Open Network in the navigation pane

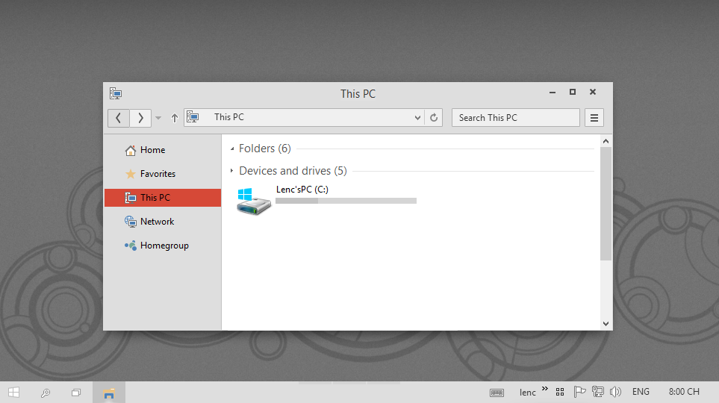pos(163,222)
